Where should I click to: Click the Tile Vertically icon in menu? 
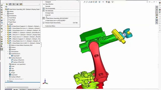pyautogui.click(x=44, y=11)
